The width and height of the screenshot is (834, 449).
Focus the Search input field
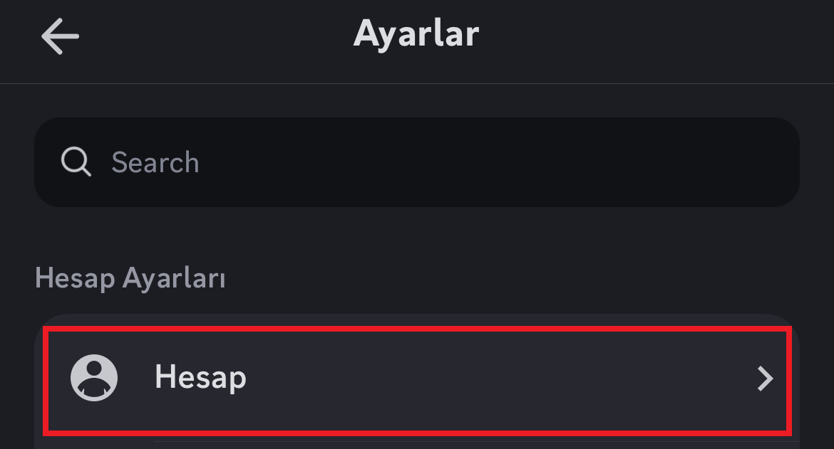click(416, 162)
